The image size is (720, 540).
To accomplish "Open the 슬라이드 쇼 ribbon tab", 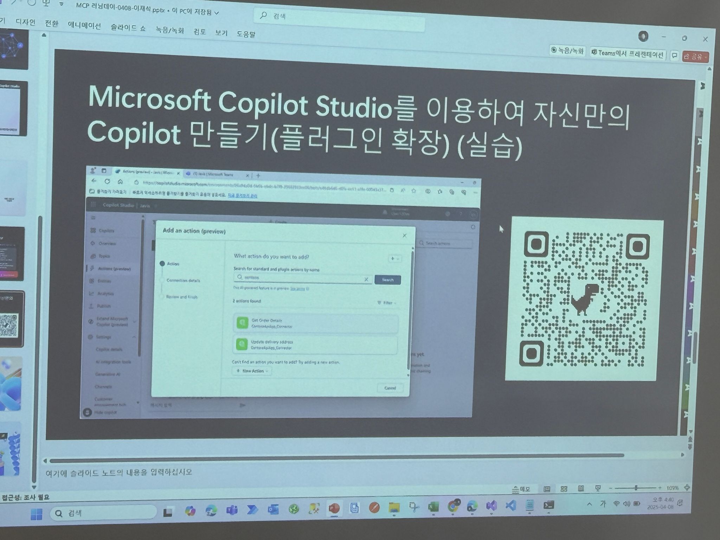I will tap(128, 27).
